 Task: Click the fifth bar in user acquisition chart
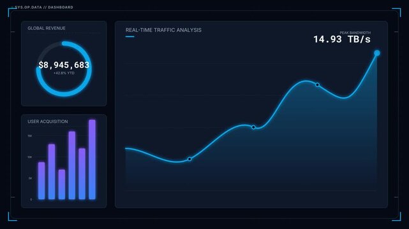pyautogui.click(x=82, y=174)
